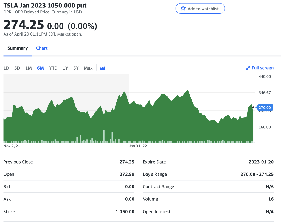
Task: Choose the YTD chart range
Action: 53,68
